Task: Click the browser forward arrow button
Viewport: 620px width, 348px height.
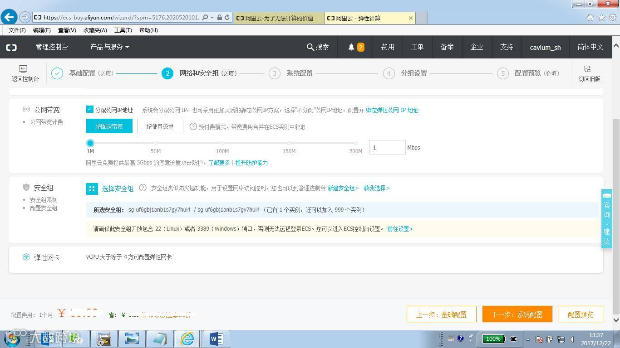Action: click(25, 17)
